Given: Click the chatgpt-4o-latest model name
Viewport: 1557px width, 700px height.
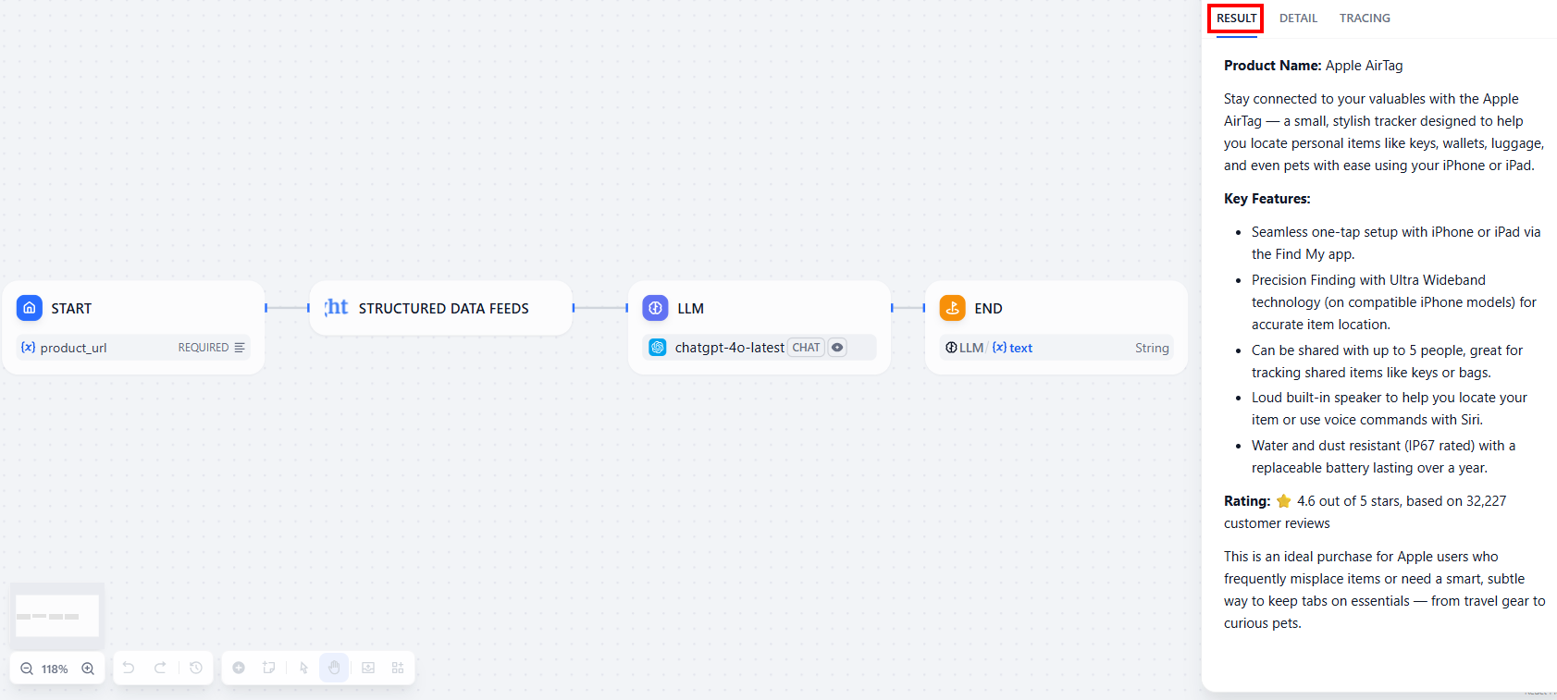Looking at the screenshot, I should pyautogui.click(x=729, y=348).
